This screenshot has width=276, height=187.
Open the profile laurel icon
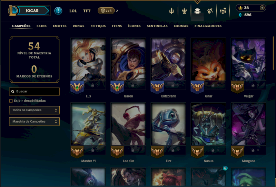tap(184, 11)
